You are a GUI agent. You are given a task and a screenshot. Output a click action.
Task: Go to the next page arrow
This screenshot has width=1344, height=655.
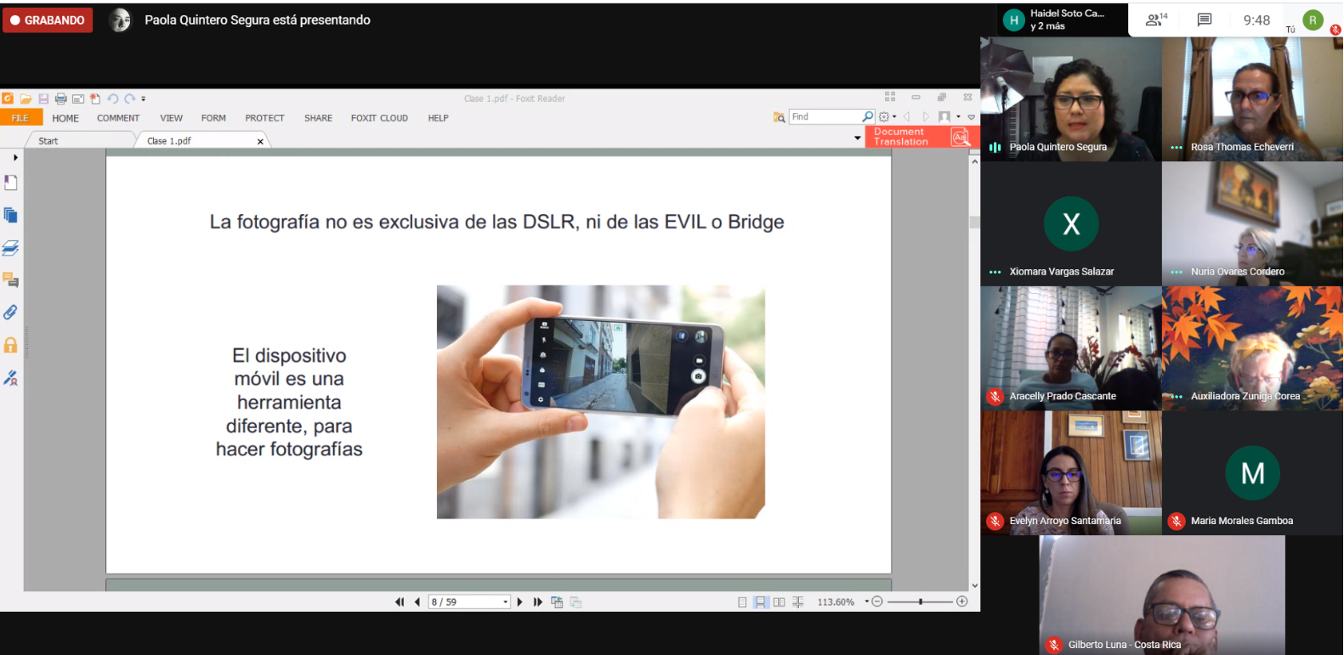(520, 602)
